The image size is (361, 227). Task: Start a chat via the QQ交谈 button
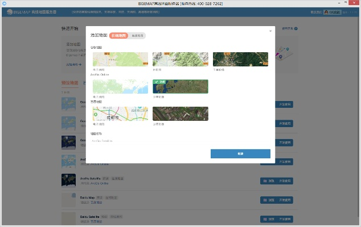332,12
